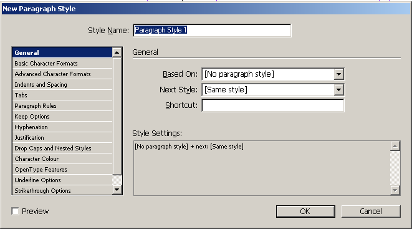
Task: Click category list scroll up arrow
Action: (x=117, y=52)
